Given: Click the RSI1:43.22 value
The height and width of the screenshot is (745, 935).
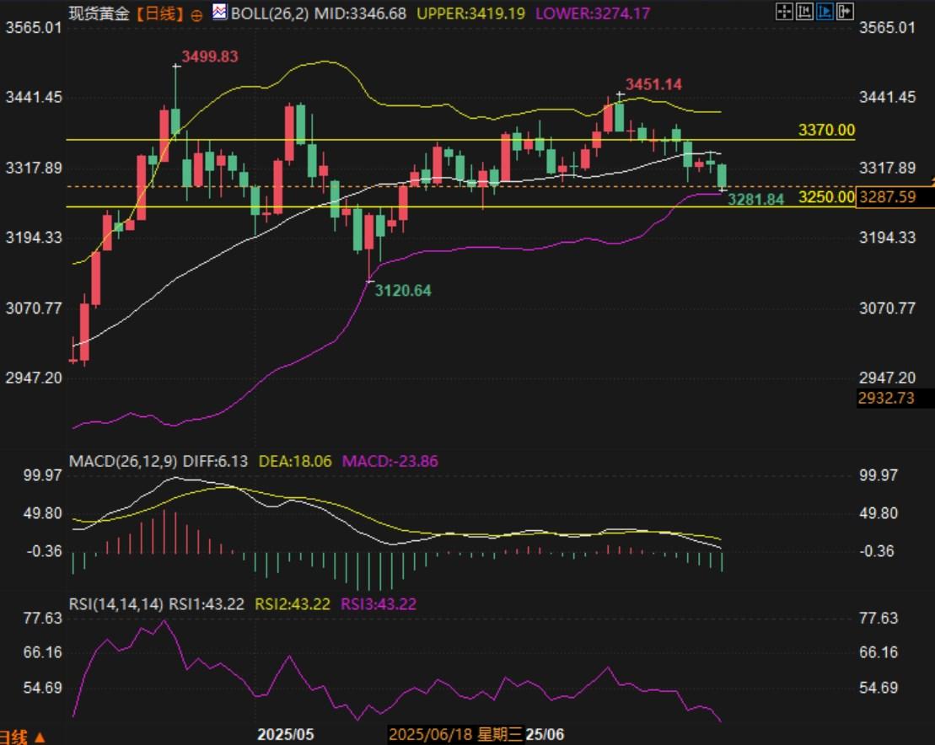Looking at the screenshot, I should point(207,604).
